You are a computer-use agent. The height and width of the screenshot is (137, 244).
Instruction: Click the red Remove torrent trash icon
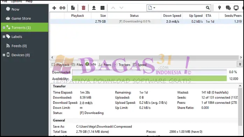pyautogui.click(x=84, y=8)
